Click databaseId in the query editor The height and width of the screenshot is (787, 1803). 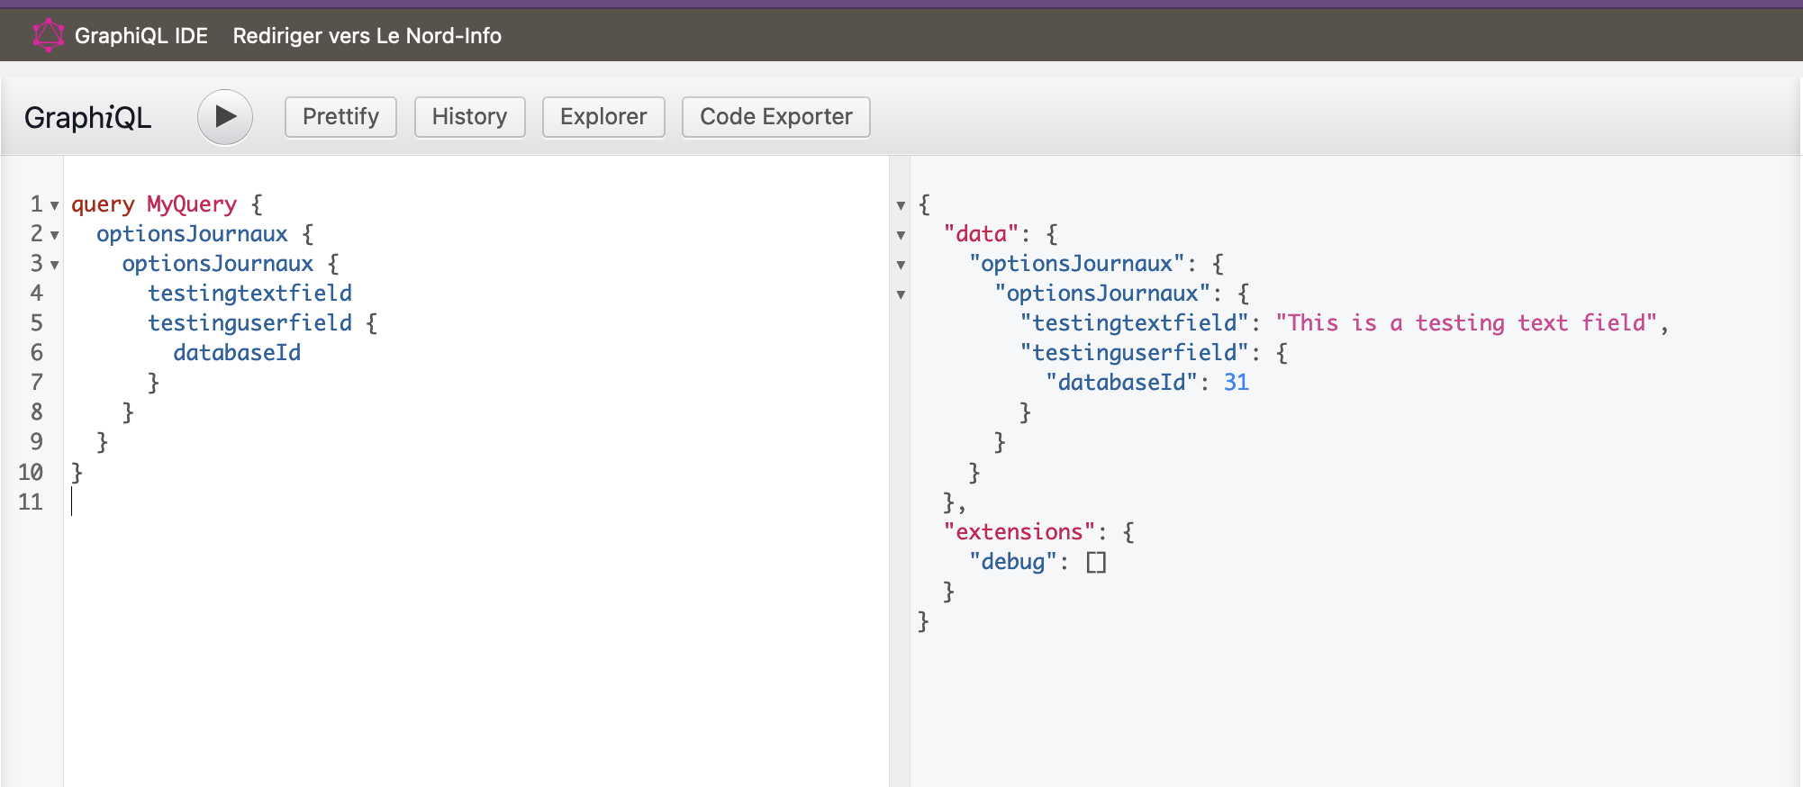(x=237, y=353)
